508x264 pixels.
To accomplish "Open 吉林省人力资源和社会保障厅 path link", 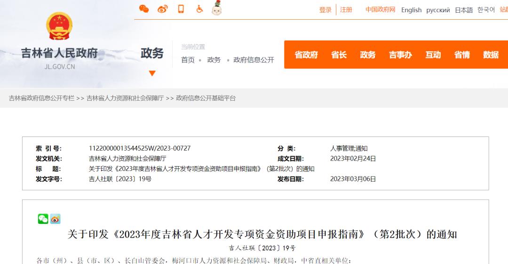I will click(125, 98).
